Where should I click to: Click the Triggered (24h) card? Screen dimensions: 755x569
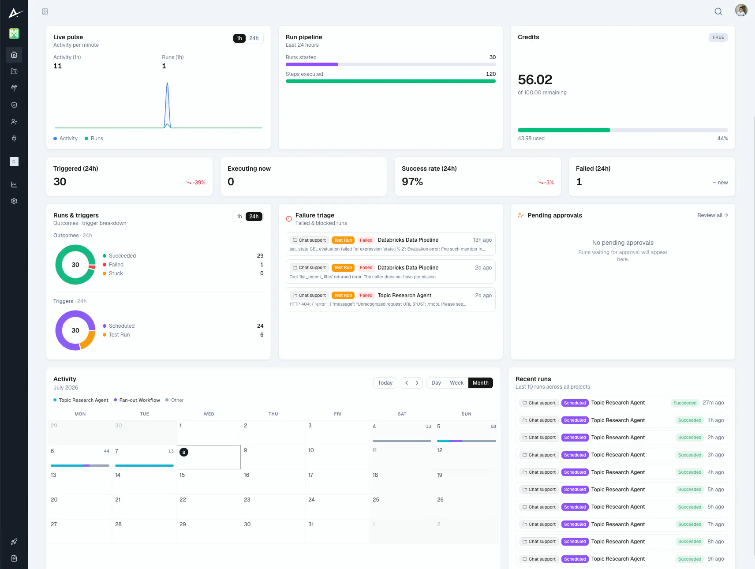(x=129, y=176)
